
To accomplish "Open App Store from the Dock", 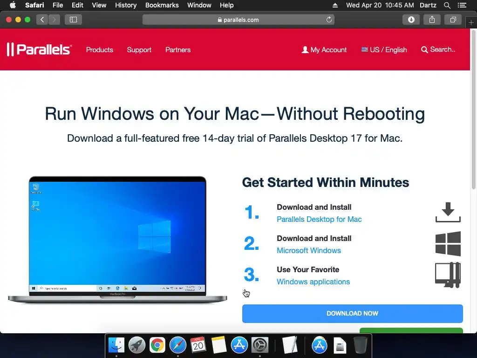I will click(x=239, y=345).
